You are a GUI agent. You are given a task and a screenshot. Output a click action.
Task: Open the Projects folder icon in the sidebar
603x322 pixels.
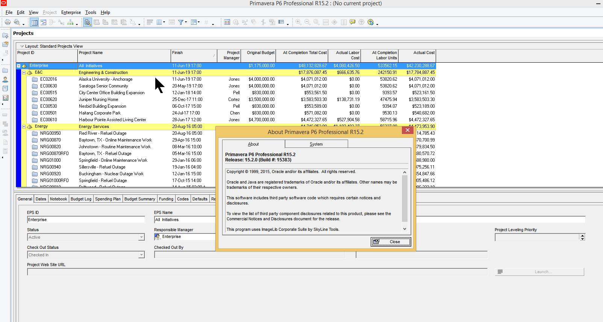tap(5, 70)
